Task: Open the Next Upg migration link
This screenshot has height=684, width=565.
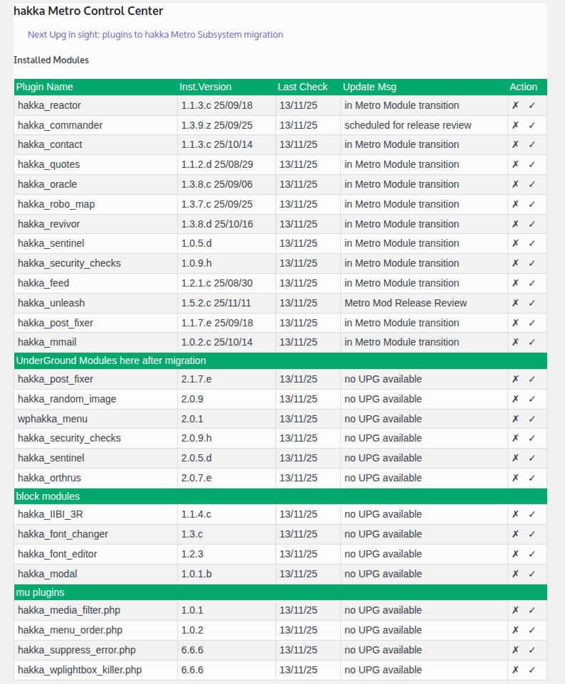Action: [155, 34]
